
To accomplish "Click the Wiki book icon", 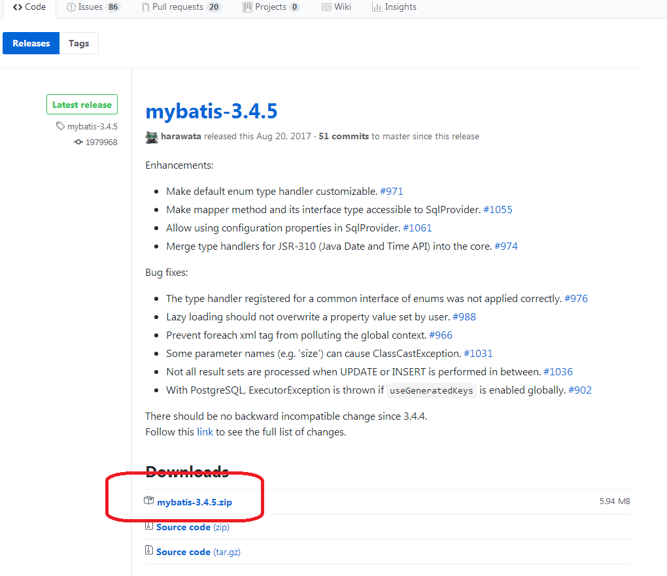I will click(x=326, y=7).
